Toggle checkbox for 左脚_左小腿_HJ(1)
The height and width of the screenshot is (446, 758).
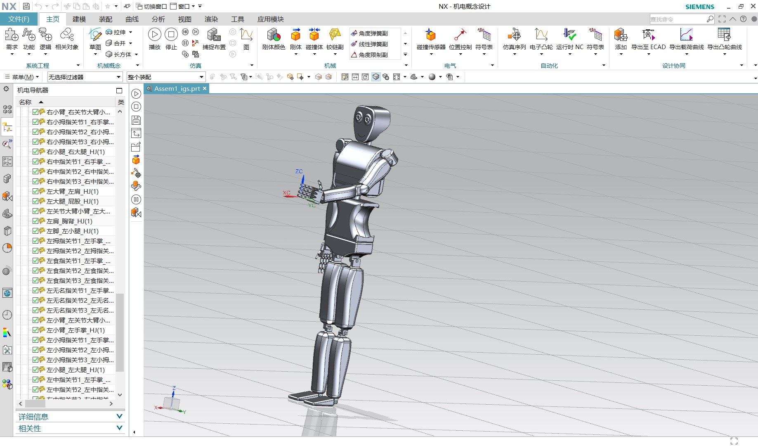[35, 231]
